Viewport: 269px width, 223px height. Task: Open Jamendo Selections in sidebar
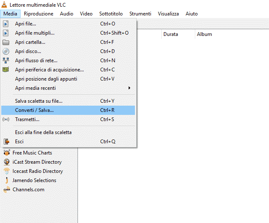[34, 180]
